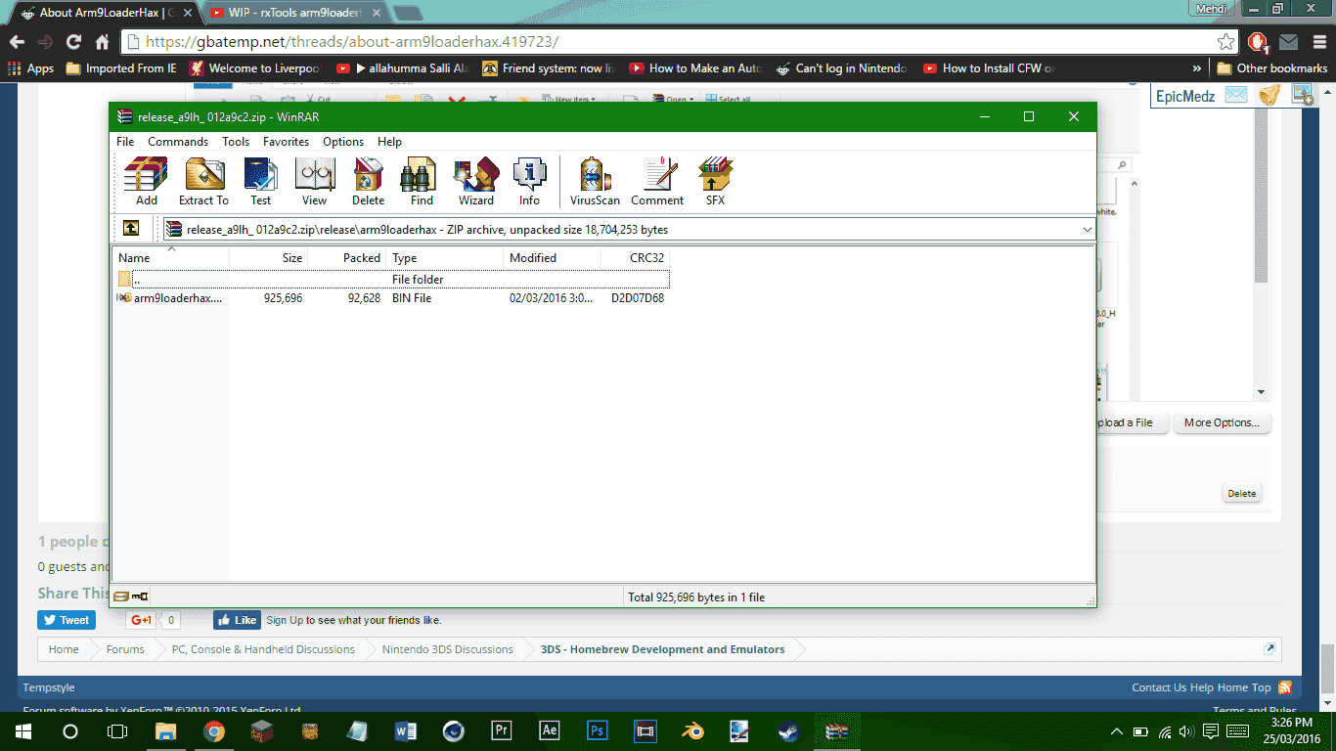Select the arm9loaderhax BIN file row

(392, 298)
